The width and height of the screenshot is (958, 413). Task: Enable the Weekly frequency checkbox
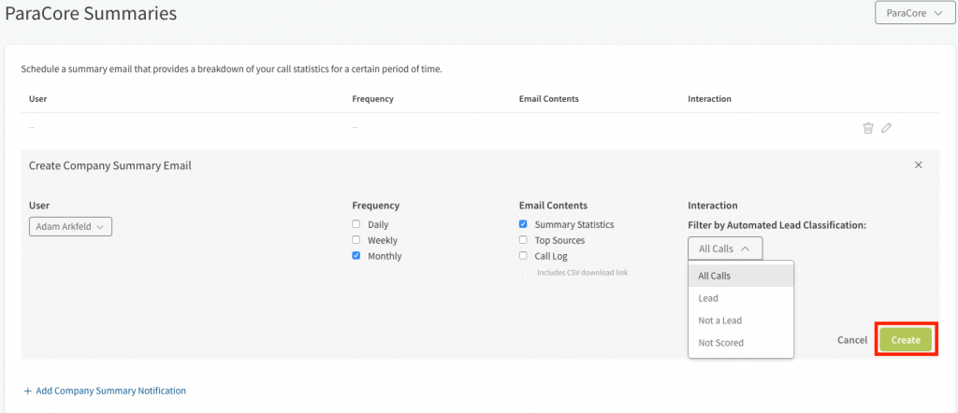click(x=356, y=240)
